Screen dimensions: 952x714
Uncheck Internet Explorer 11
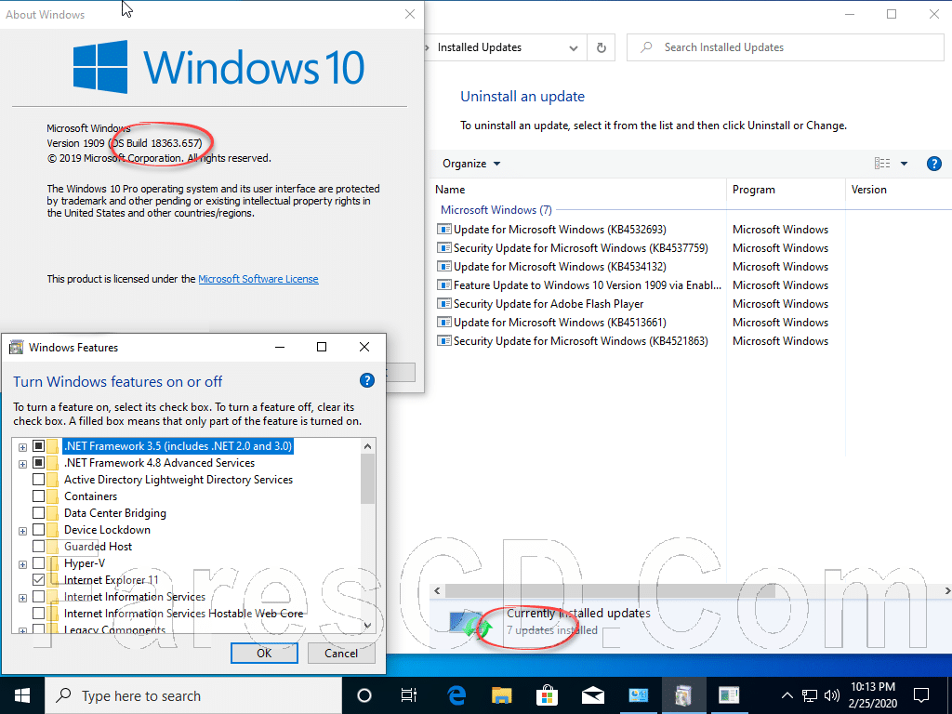39,580
